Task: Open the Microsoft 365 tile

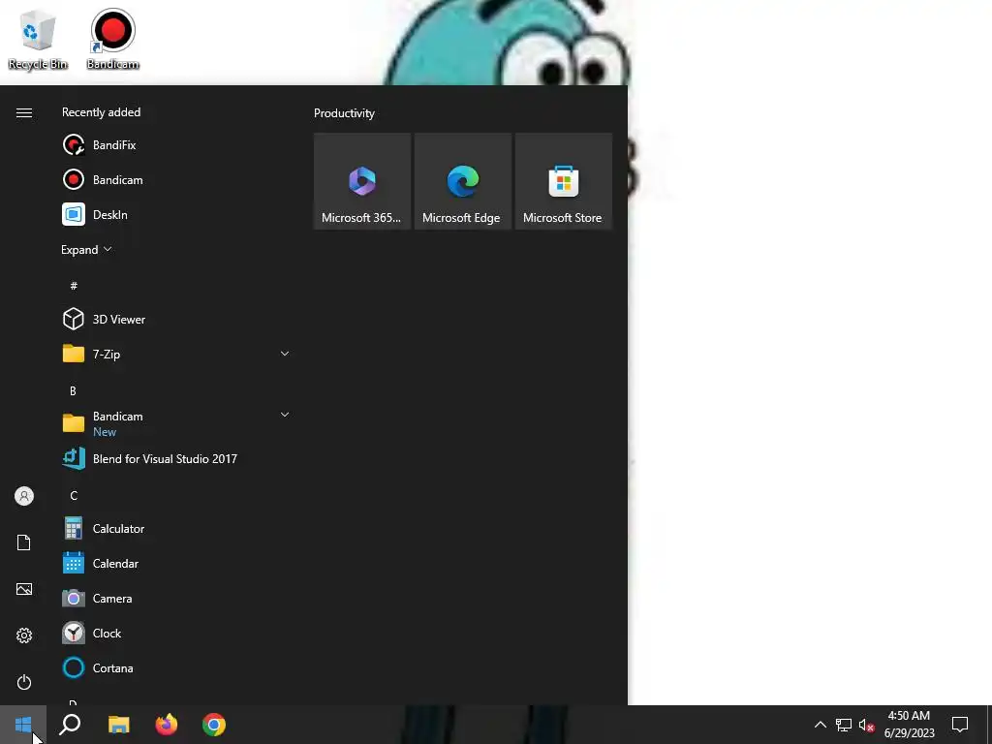Action: click(362, 181)
